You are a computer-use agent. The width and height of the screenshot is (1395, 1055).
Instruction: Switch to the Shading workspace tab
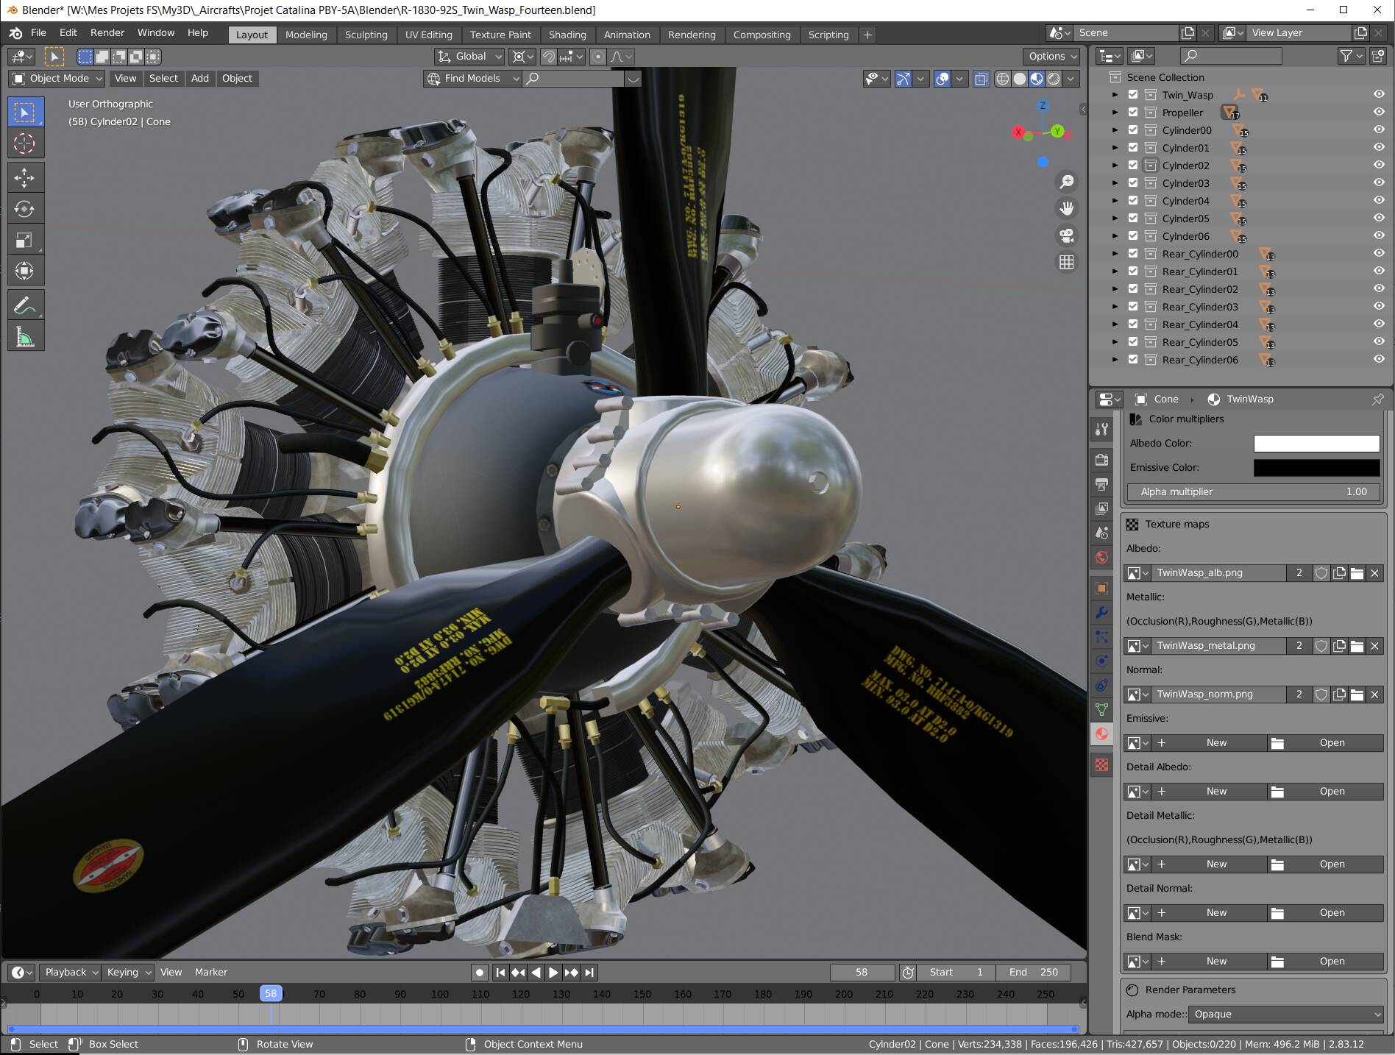click(x=567, y=35)
